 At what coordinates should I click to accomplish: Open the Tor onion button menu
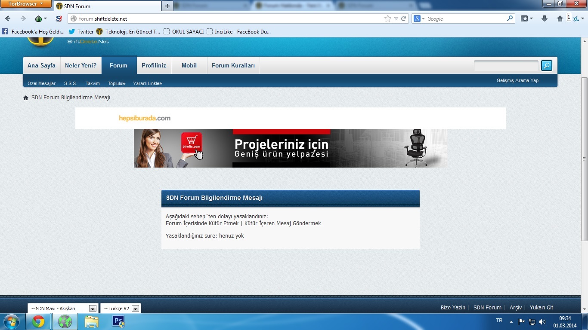tap(41, 18)
